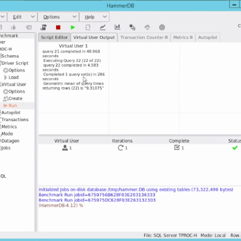Click the thumbs-up toolbar icon

tap(14, 27)
